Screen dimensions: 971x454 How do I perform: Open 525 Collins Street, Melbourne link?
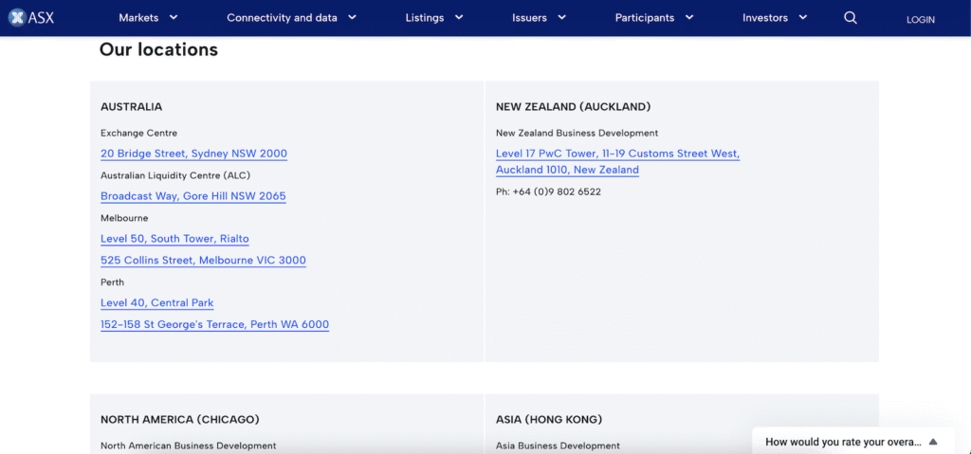(x=203, y=261)
